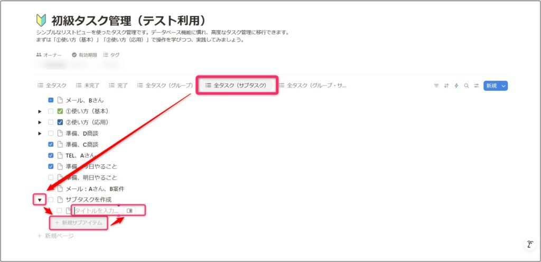Click the verified badge icon of 有効期限
Viewport: 541px width, 262px height.
point(74,55)
